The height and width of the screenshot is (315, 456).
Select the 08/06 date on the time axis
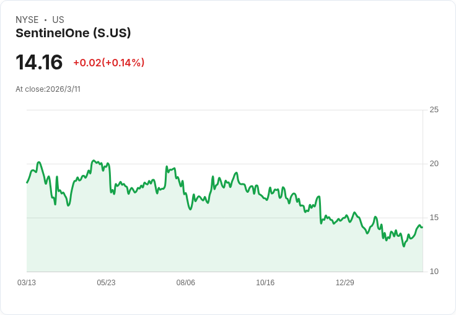click(186, 283)
